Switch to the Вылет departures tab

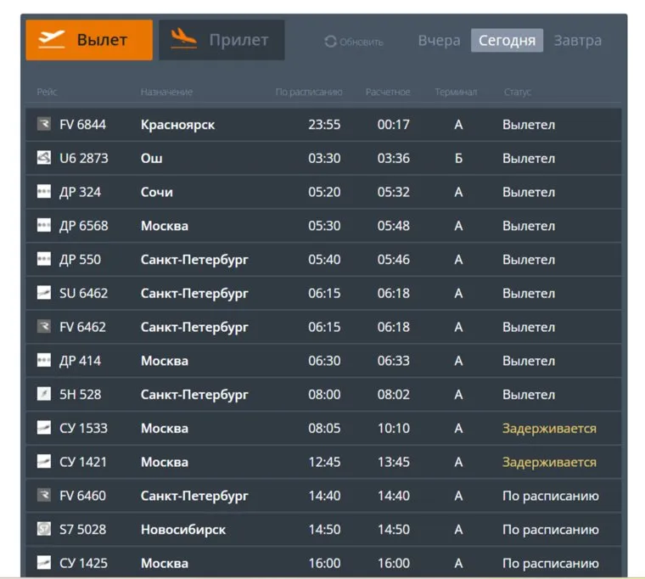[x=89, y=40]
